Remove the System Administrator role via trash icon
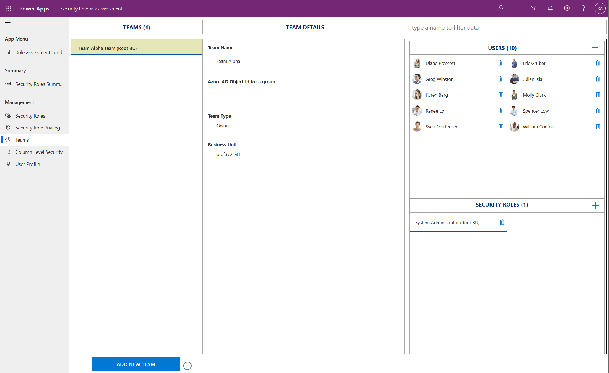The height and width of the screenshot is (373, 609). click(502, 222)
